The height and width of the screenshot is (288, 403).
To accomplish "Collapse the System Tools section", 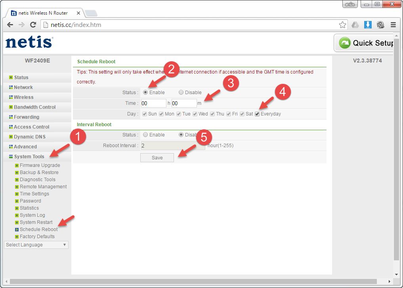I will [29, 157].
